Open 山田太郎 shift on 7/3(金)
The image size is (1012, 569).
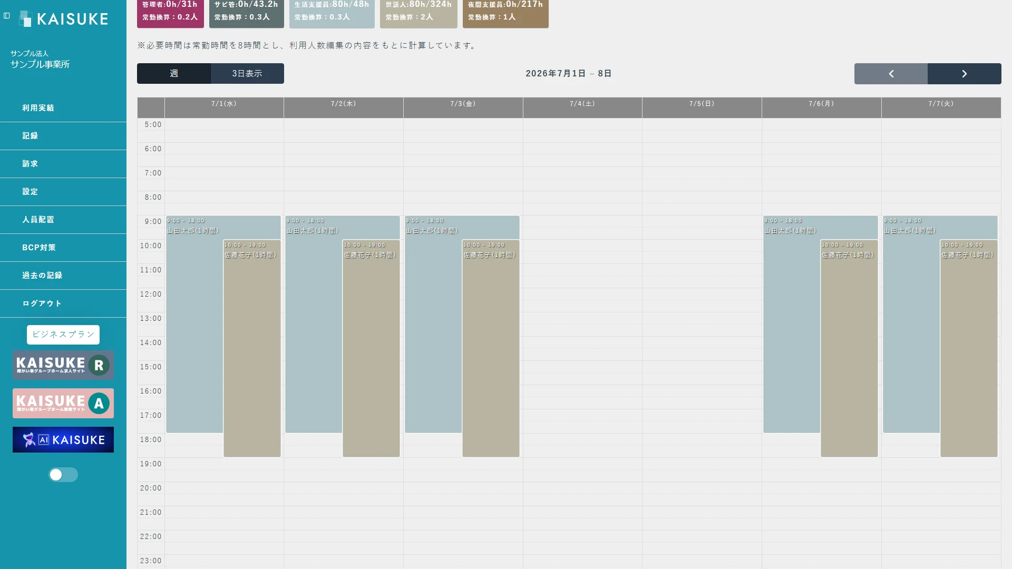pos(433,324)
